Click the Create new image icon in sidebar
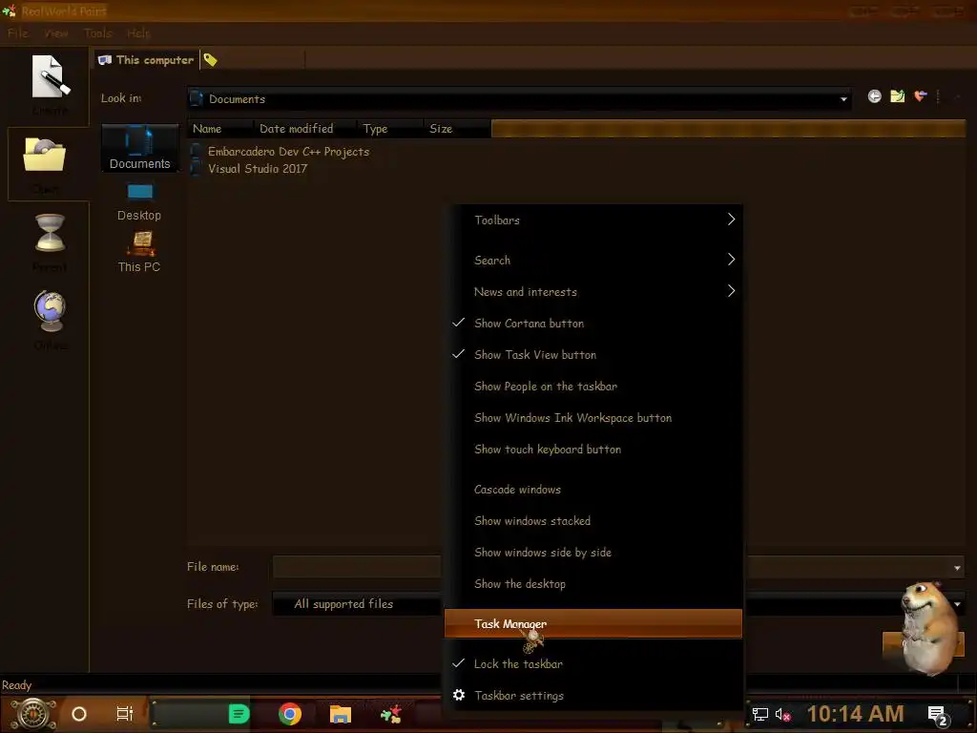This screenshot has height=733, width=977. pyautogui.click(x=50, y=78)
